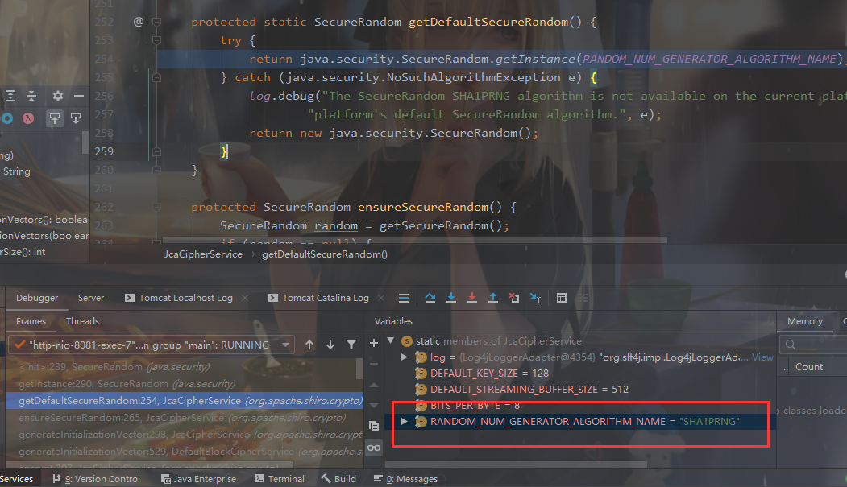Click the Drop Frame icon
This screenshot has height=487, width=847.
tap(514, 298)
